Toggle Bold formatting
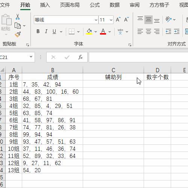Viewport: 188px width, 188px height. (38, 31)
